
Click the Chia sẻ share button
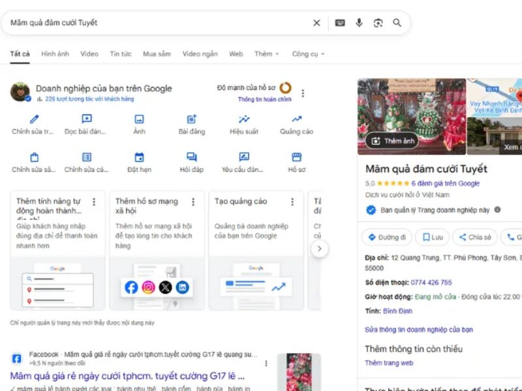pyautogui.click(x=475, y=237)
